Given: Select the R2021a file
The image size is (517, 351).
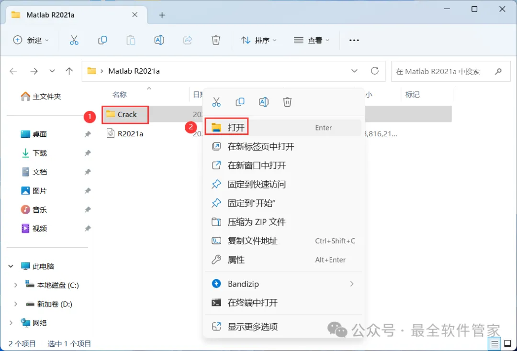Looking at the screenshot, I should (125, 133).
